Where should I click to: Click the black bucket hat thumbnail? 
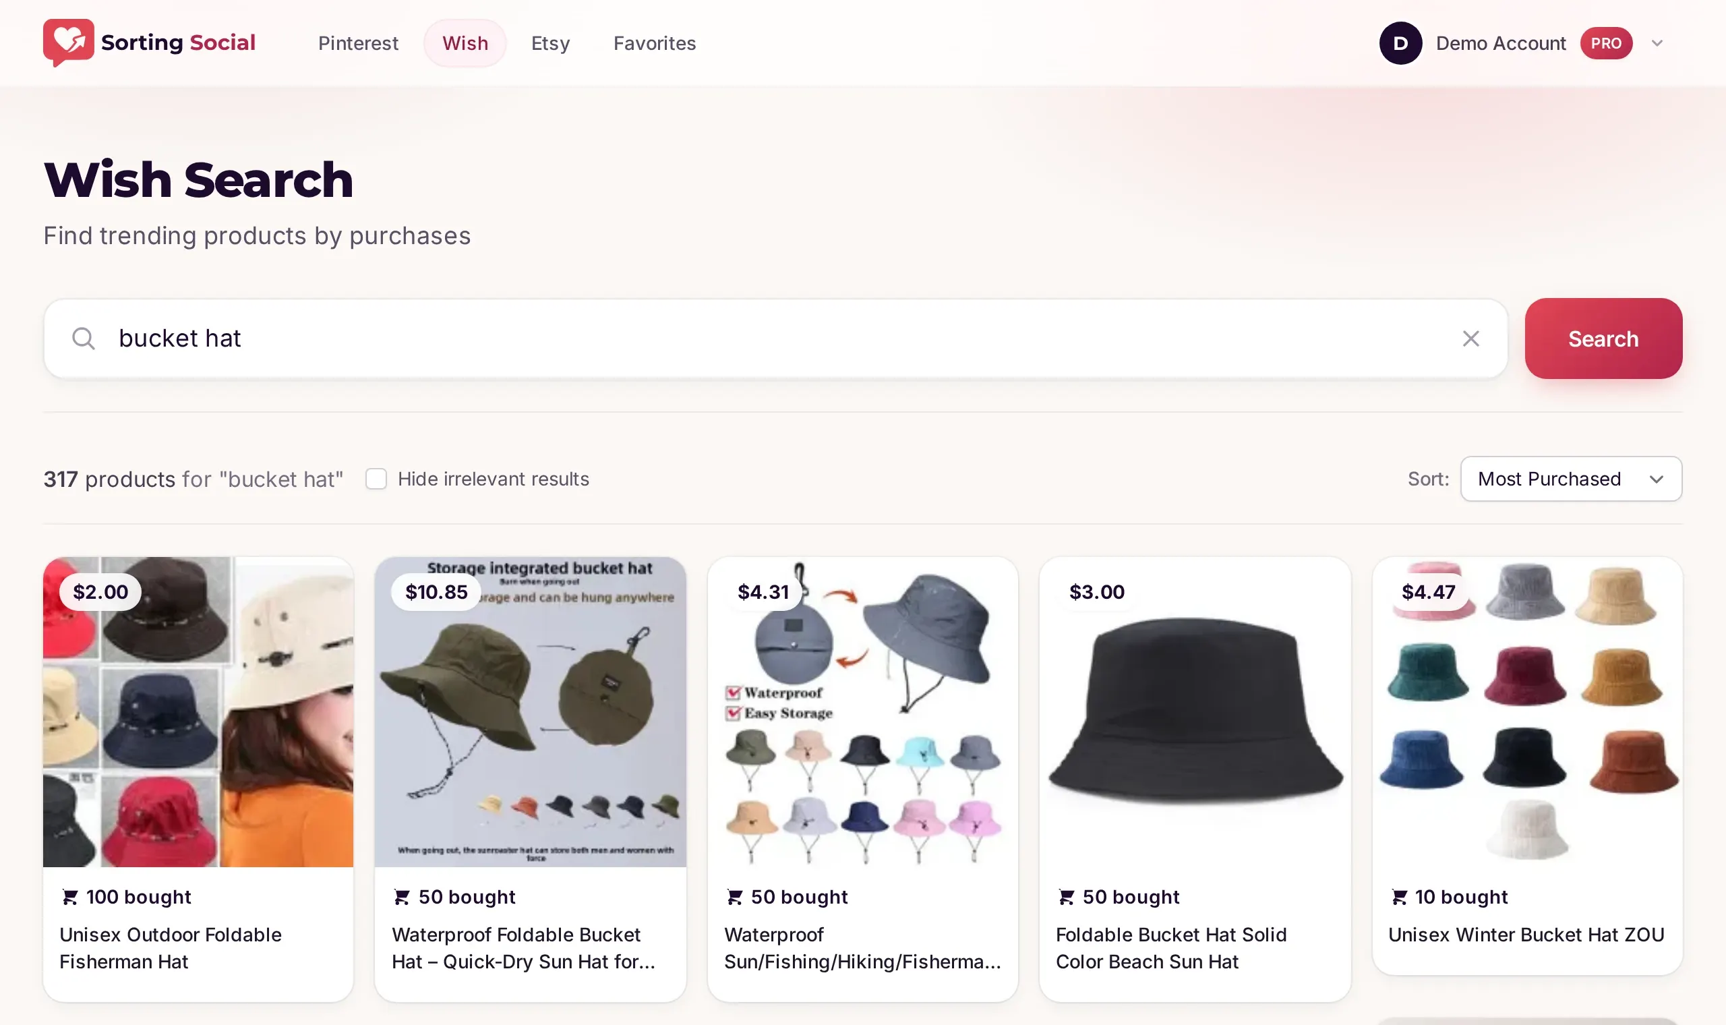click(x=1195, y=712)
